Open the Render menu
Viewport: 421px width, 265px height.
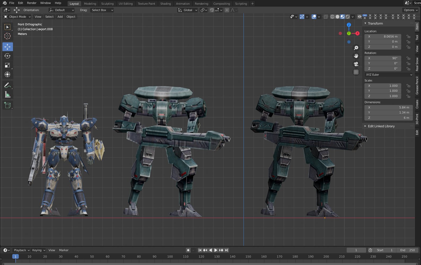pyautogui.click(x=32, y=3)
